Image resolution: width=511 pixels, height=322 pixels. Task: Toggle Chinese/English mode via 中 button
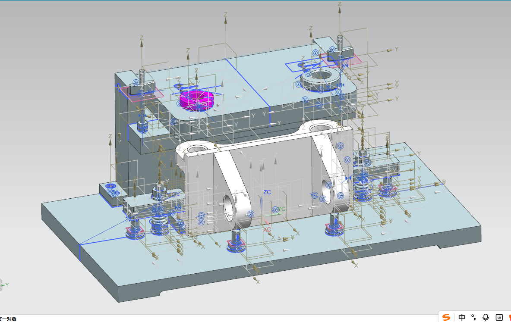click(462, 317)
